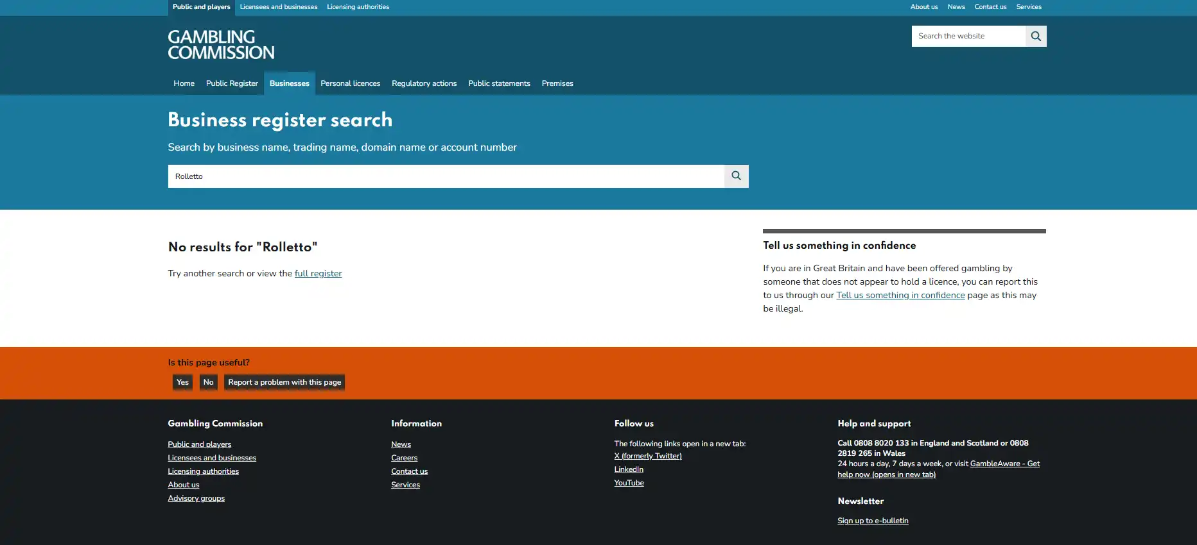This screenshot has width=1197, height=545.
Task: Click the Gambling Commission logo
Action: click(221, 45)
